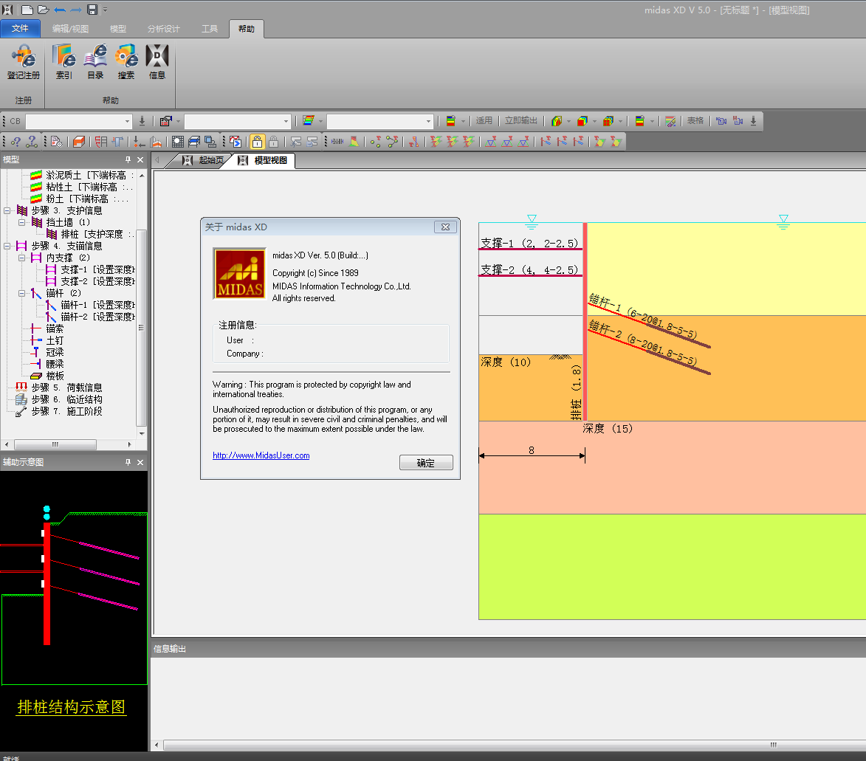Toggle the highlighted unlock padlock

258,142
